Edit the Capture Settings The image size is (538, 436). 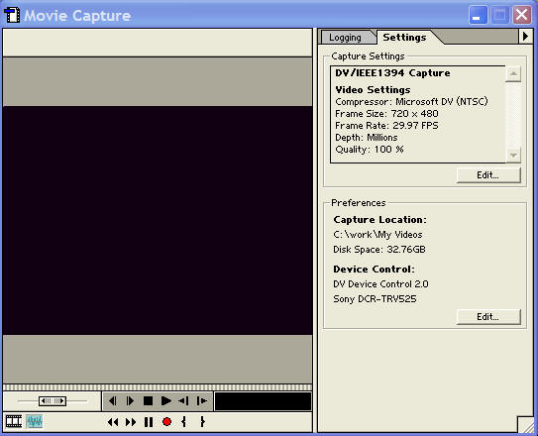pos(488,175)
